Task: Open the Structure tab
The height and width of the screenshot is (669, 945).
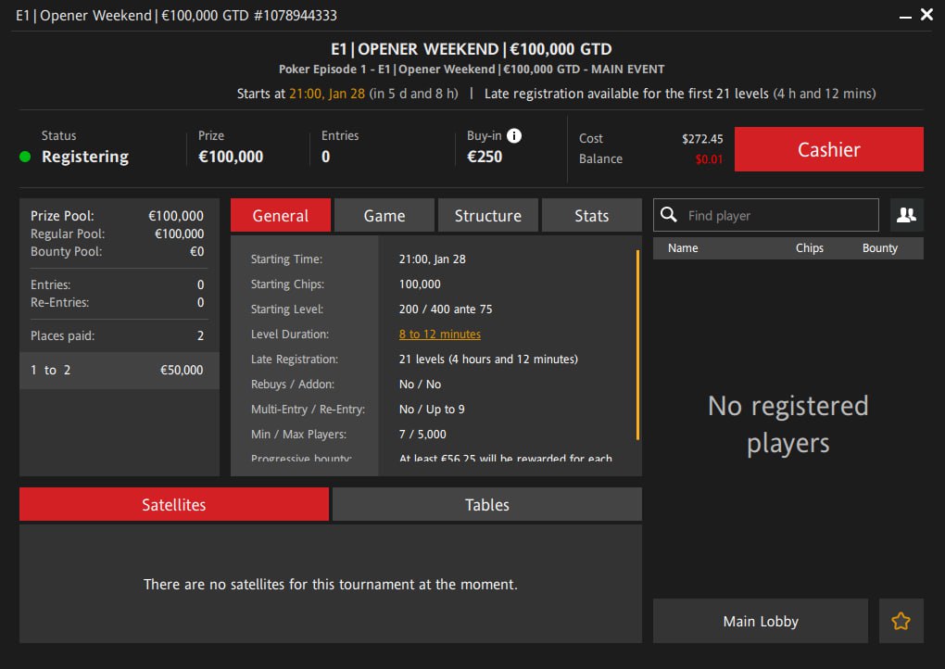Action: pos(487,215)
